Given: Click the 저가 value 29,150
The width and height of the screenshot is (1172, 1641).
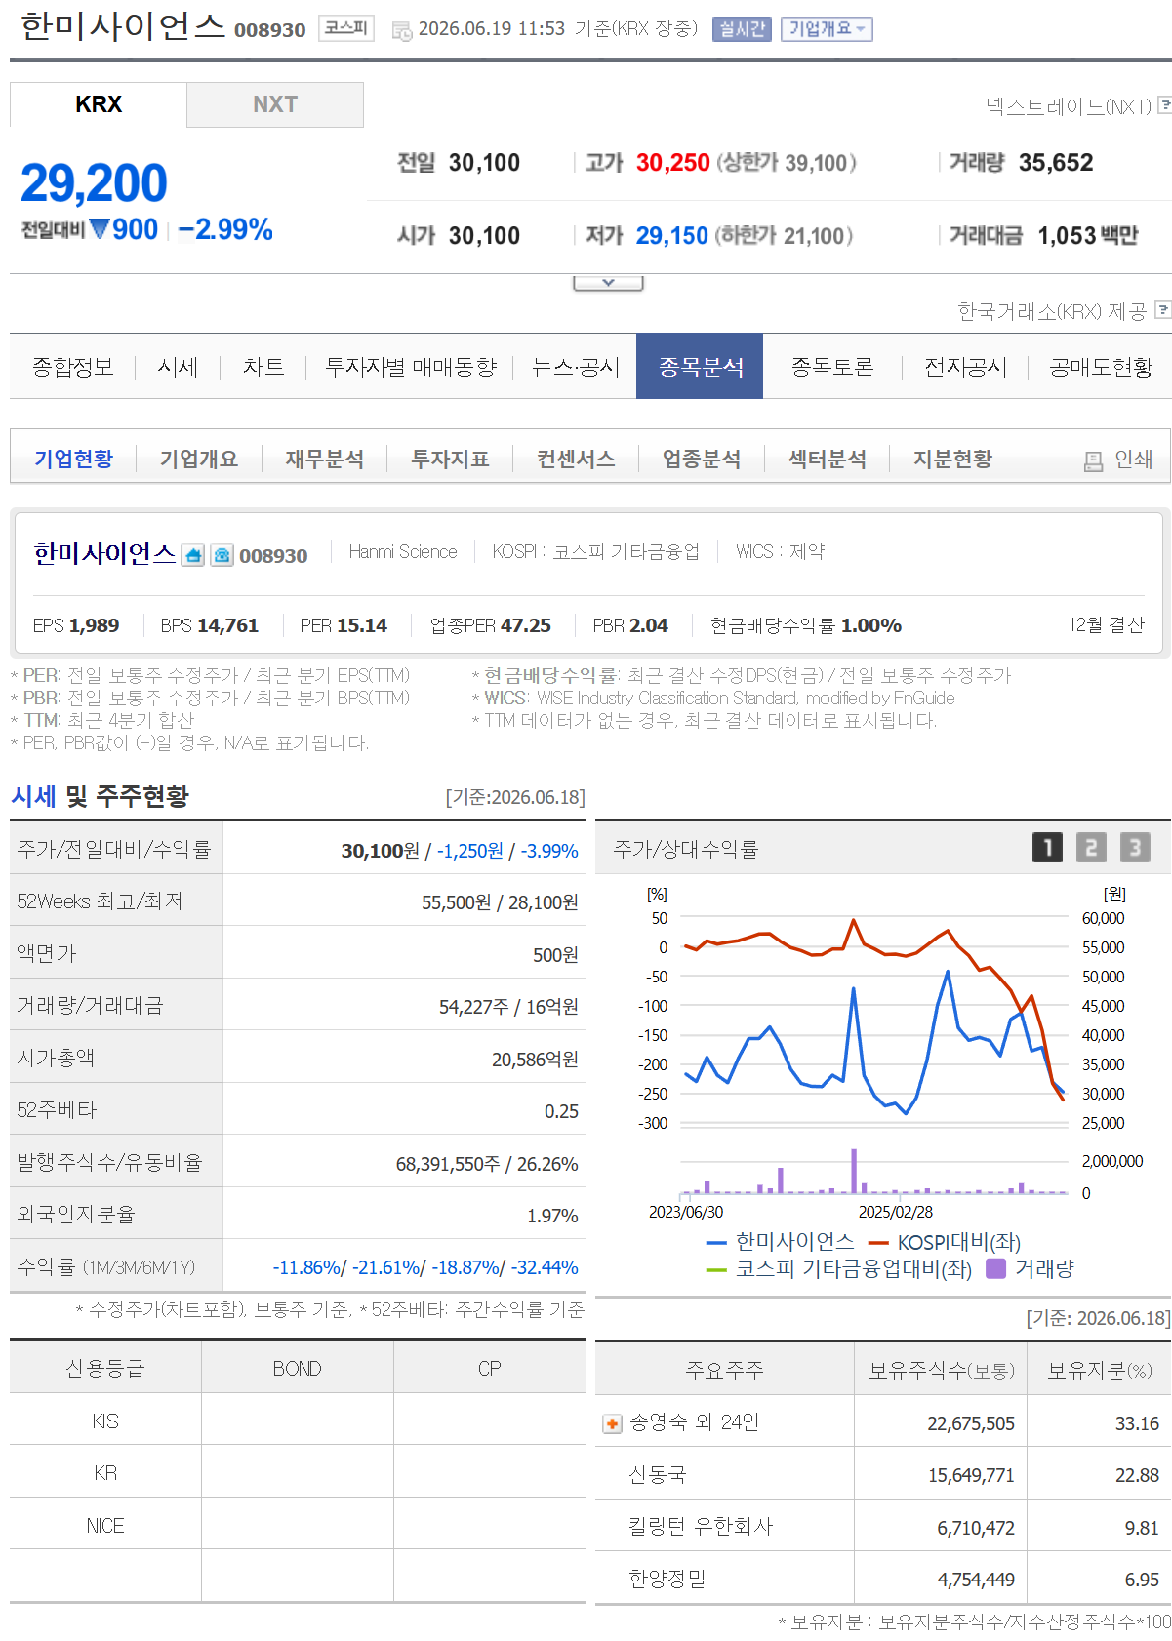Looking at the screenshot, I should coord(671,236).
